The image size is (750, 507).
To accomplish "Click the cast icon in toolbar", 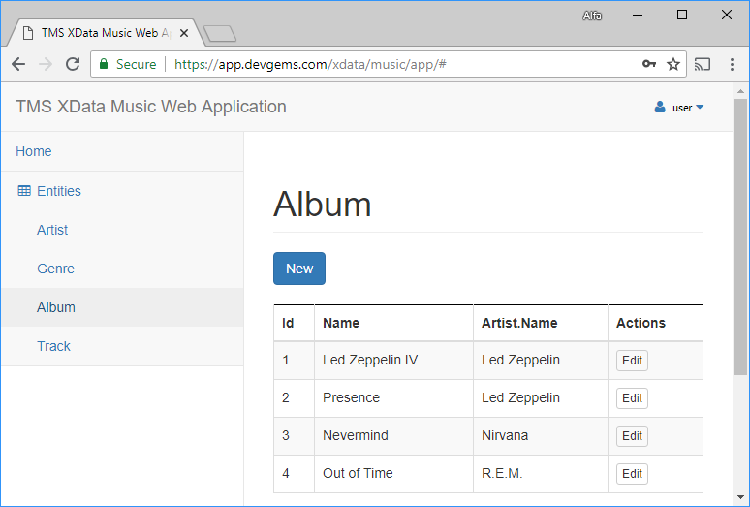I will (x=703, y=64).
